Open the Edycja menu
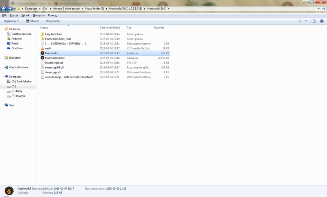Image resolution: width=327 pixels, height=197 pixels. click(14, 15)
